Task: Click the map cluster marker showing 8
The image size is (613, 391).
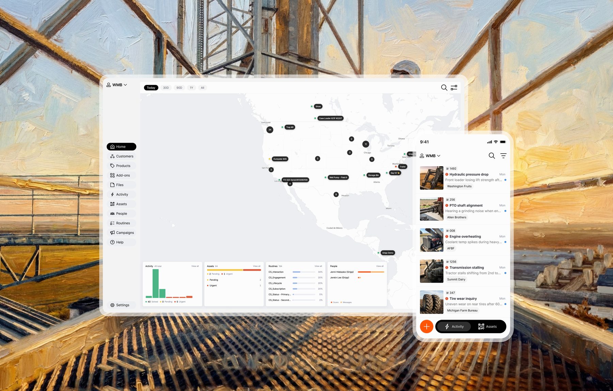Action: click(x=336, y=194)
